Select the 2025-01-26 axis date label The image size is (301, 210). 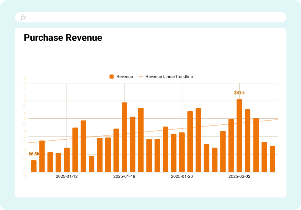pos(182,177)
